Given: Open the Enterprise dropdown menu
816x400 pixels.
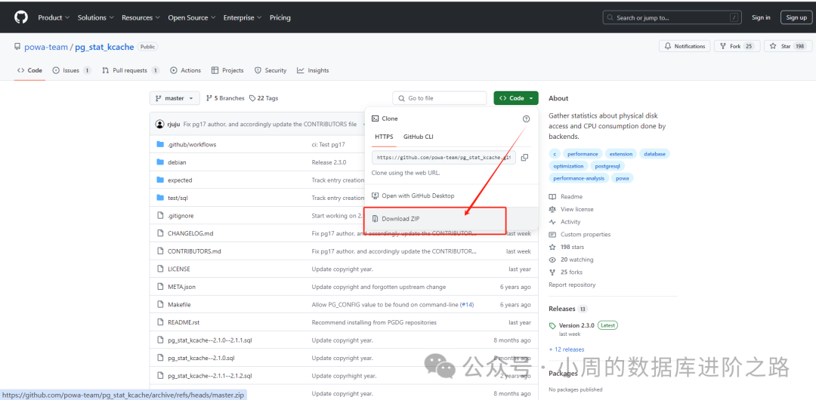Looking at the screenshot, I should (x=242, y=17).
